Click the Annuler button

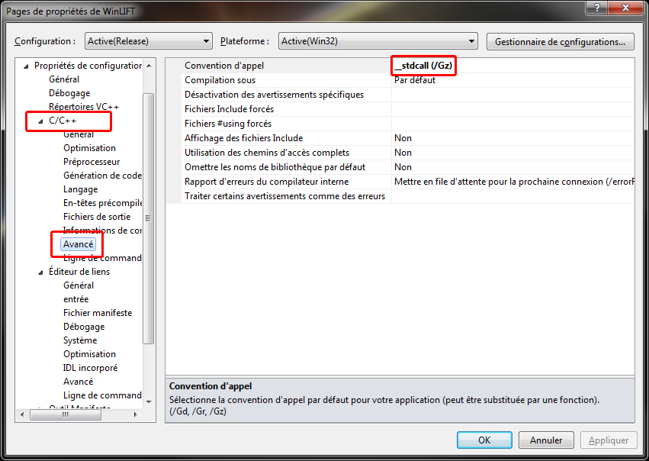coord(546,440)
